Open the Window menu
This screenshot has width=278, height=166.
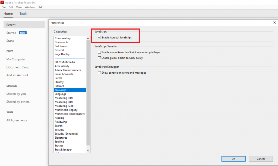pos(29,7)
